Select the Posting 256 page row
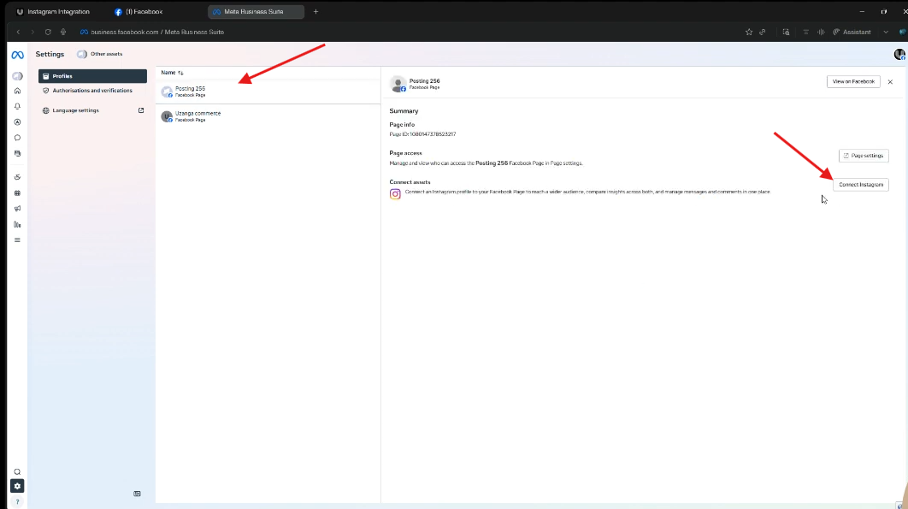908x509 pixels. [x=268, y=92]
